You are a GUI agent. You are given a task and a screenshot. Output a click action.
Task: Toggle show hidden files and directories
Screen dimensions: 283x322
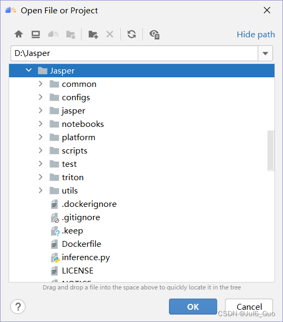click(155, 35)
